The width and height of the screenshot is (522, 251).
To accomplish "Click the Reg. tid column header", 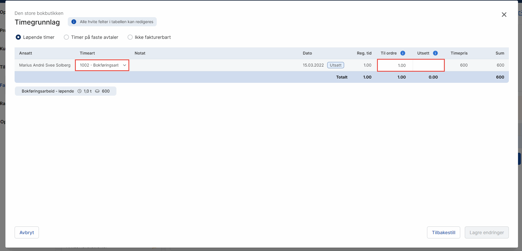I will (364, 53).
